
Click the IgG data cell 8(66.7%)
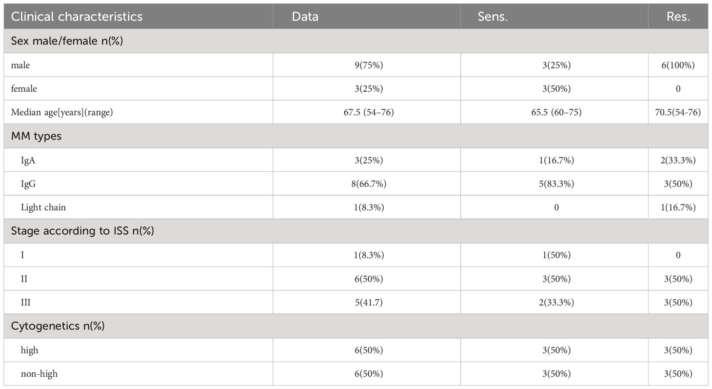coord(366,184)
